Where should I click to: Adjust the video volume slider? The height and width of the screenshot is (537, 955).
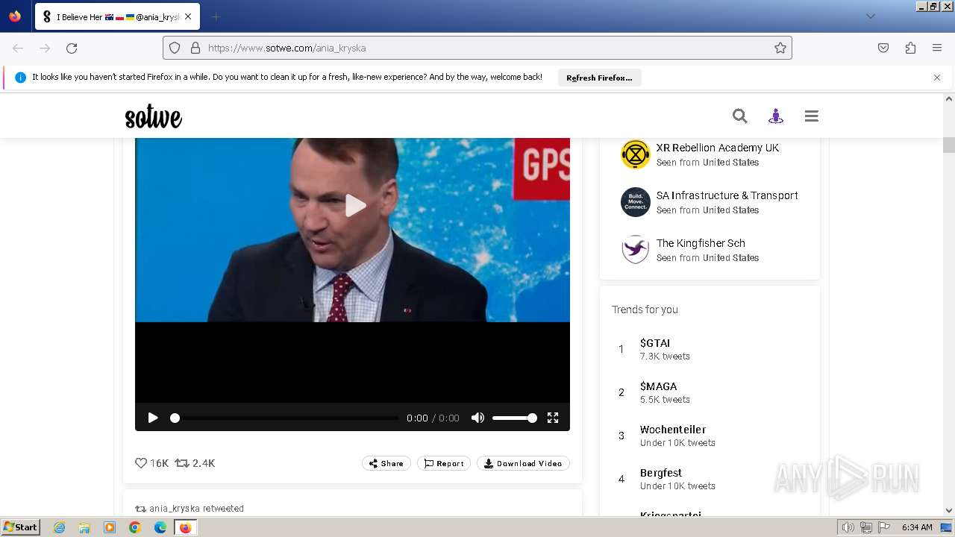point(514,418)
